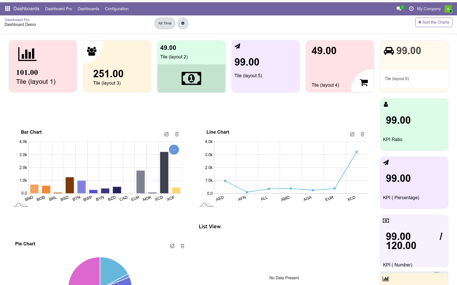Image resolution: width=457 pixels, height=285 pixels.
Task: Open the Configuration menu
Action: click(117, 9)
